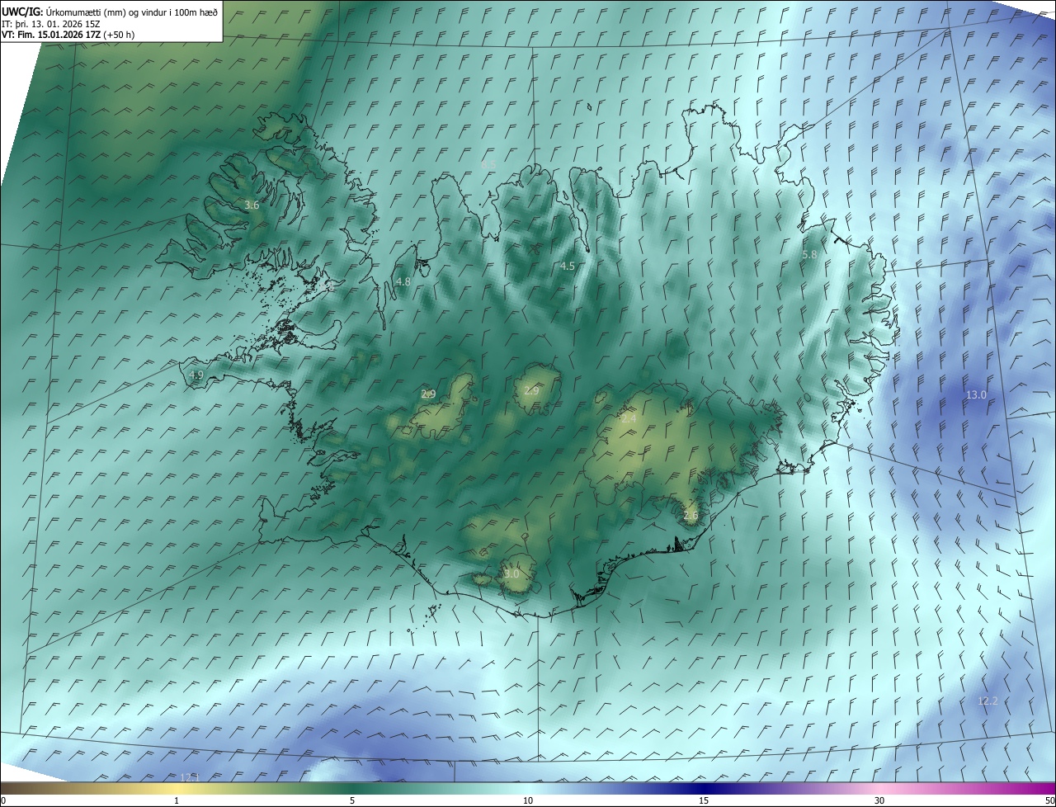Click the '50' tick label on the scale
The image size is (1056, 807).
1050,801
